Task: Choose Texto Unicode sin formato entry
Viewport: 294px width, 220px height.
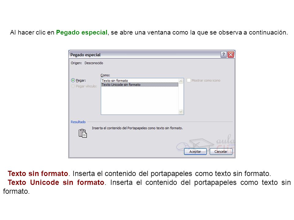Action: pyautogui.click(x=140, y=85)
